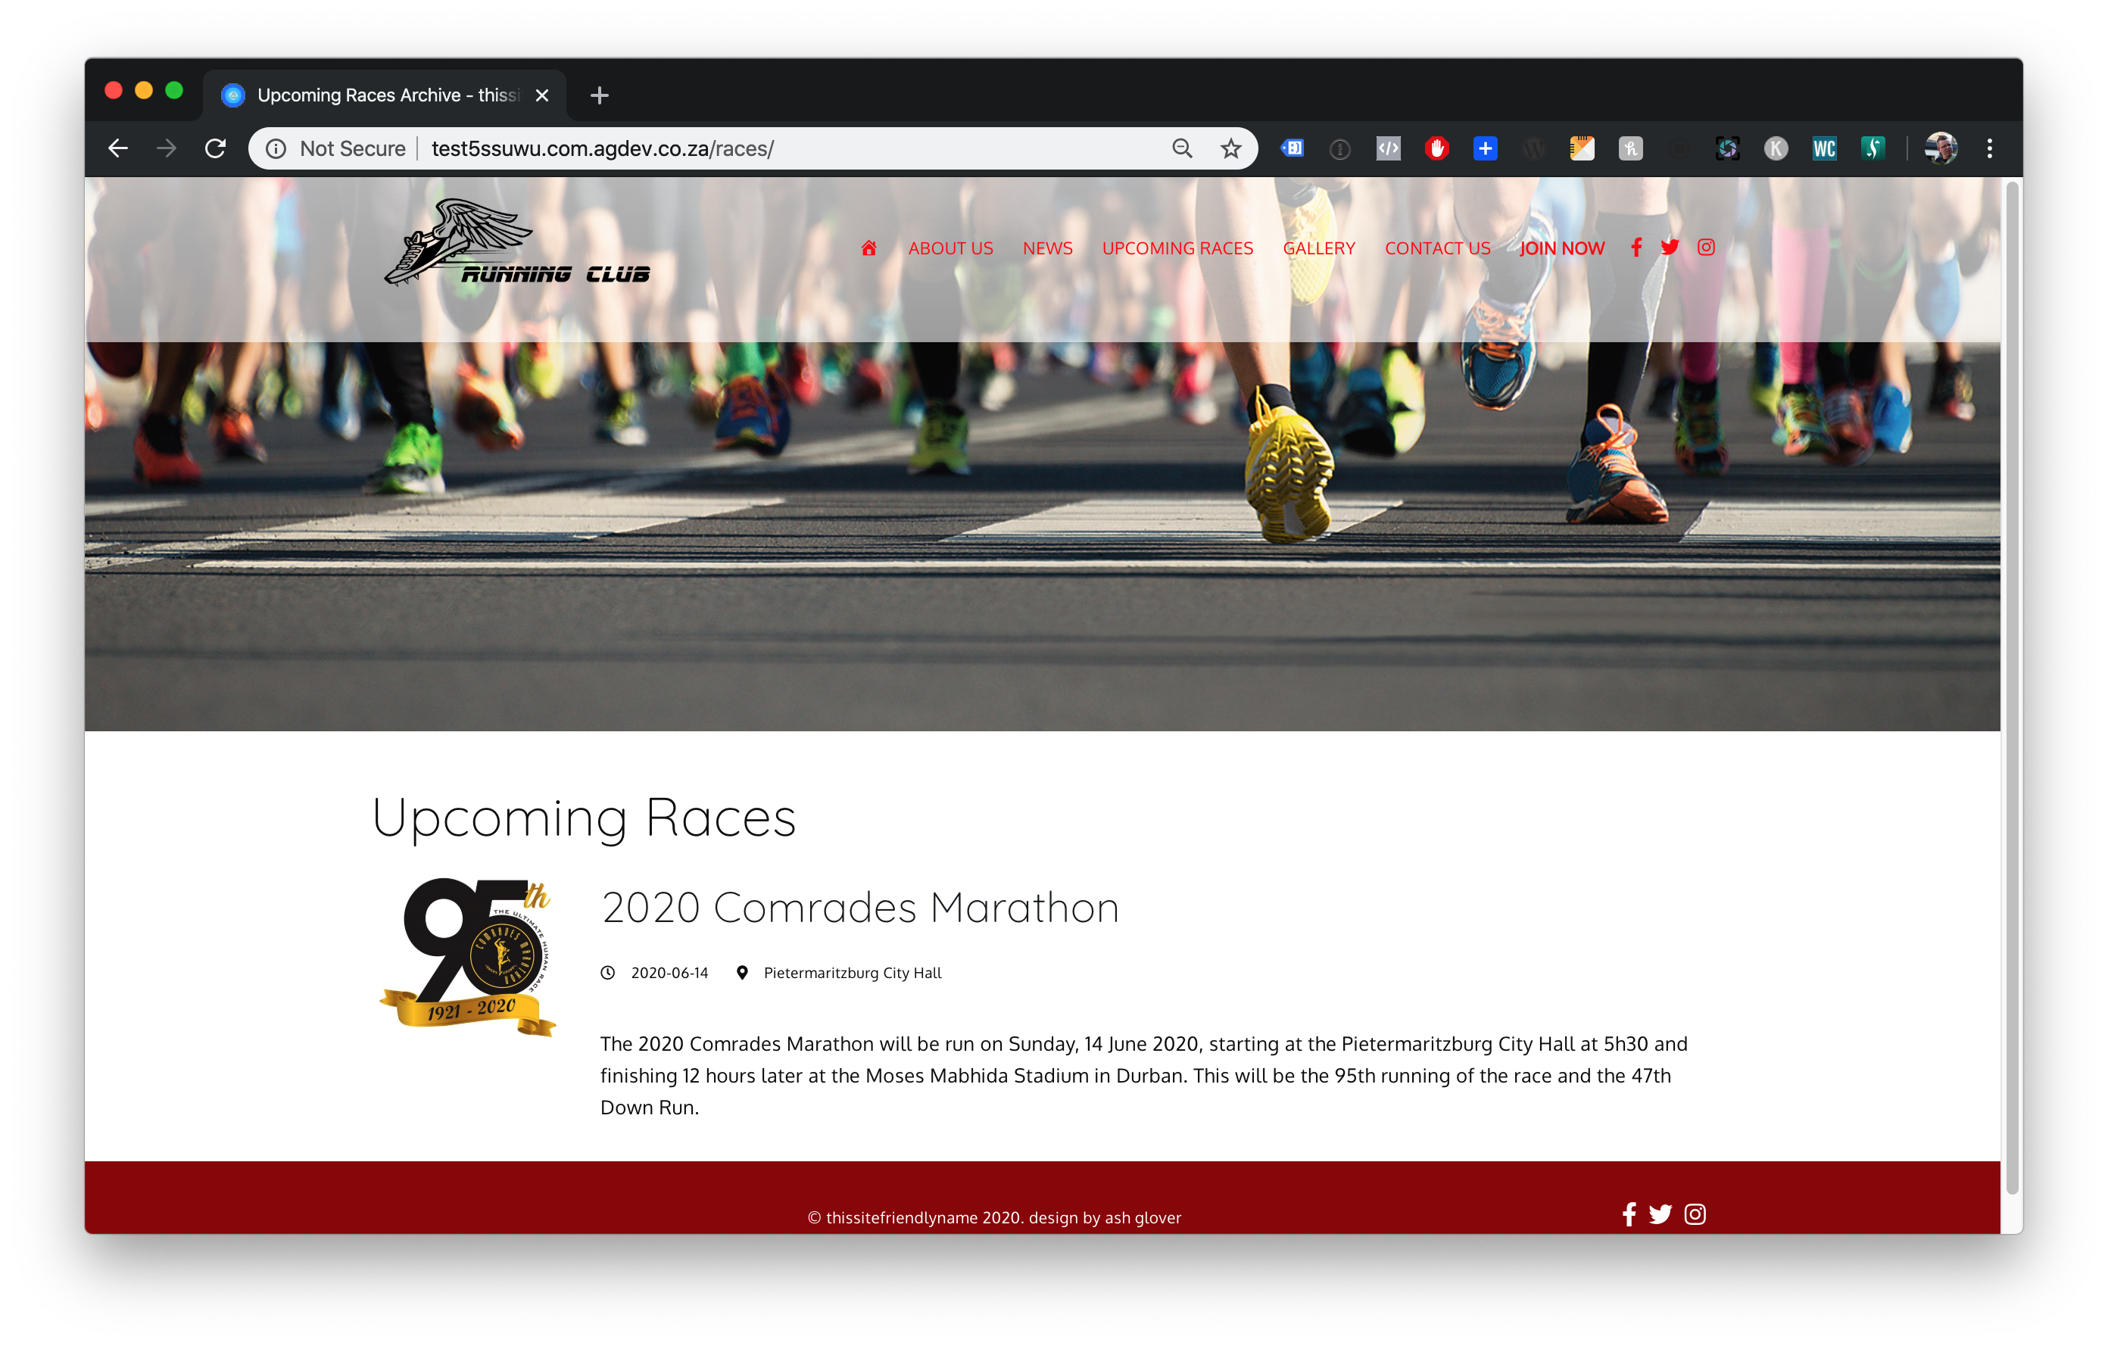
Task: Open the Chrome three-dot menu
Action: click(1990, 149)
